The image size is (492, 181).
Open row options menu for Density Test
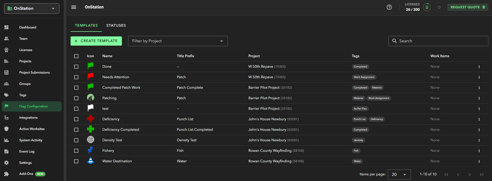click(479, 140)
